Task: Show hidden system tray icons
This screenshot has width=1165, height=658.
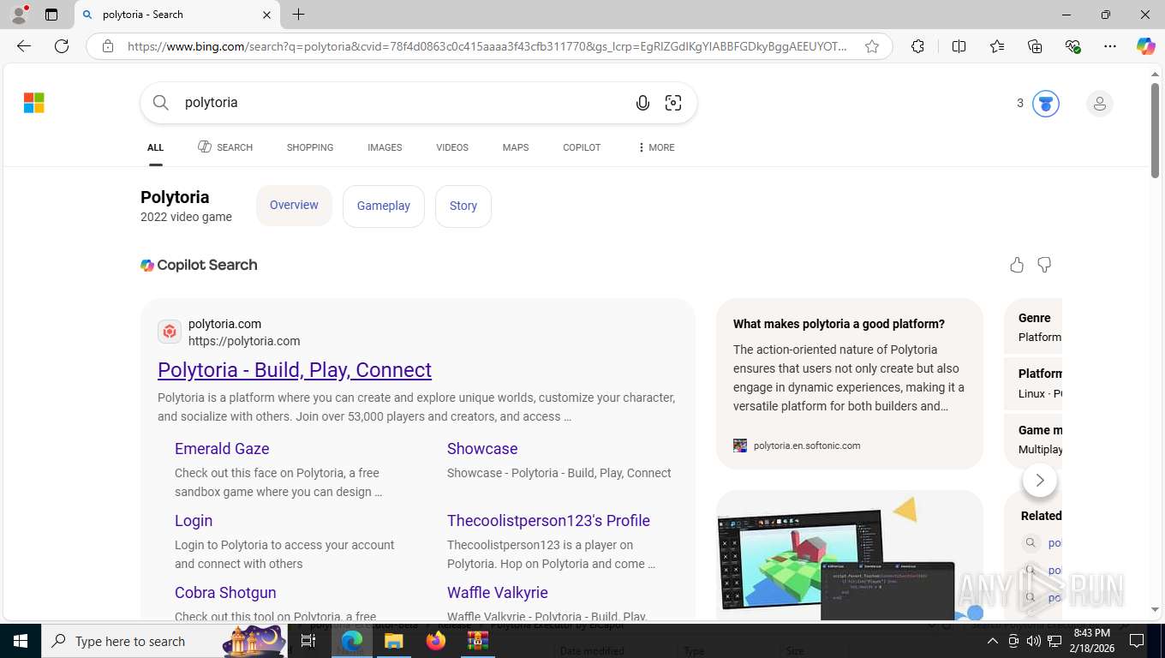Action: pos(993,641)
